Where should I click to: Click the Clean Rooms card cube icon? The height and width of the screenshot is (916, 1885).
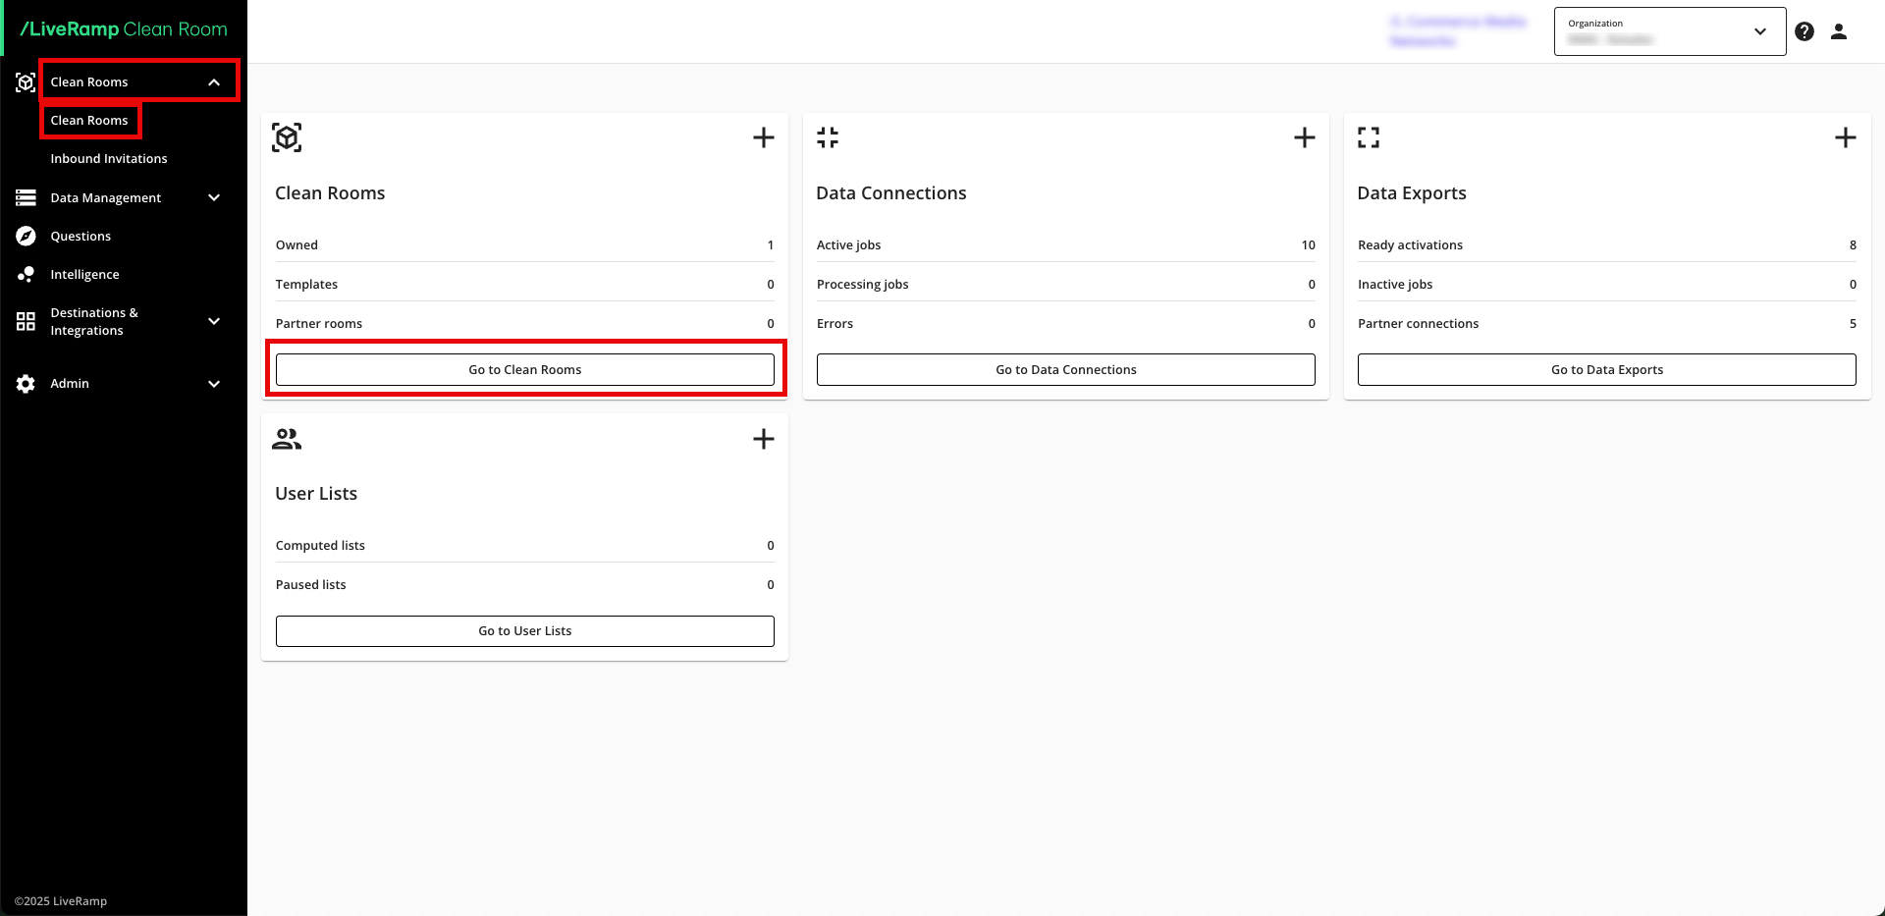[287, 137]
